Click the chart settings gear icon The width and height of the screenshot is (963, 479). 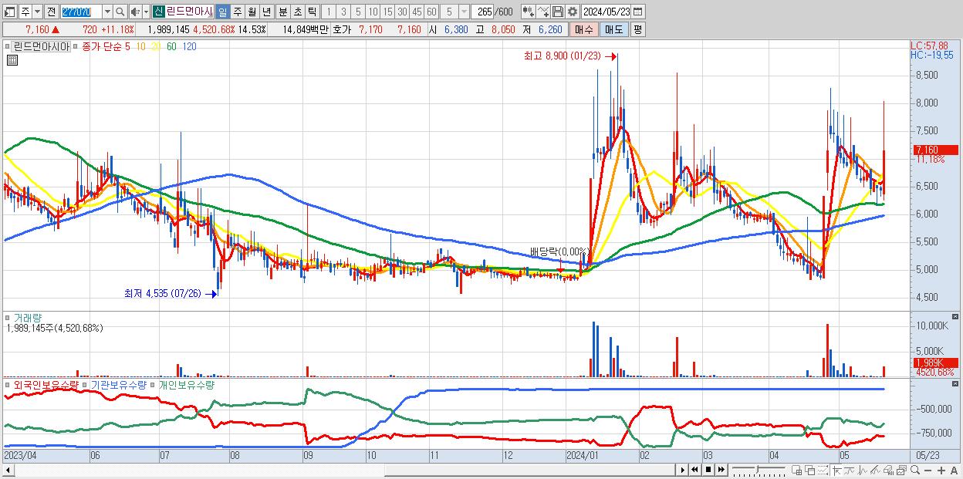point(573,12)
